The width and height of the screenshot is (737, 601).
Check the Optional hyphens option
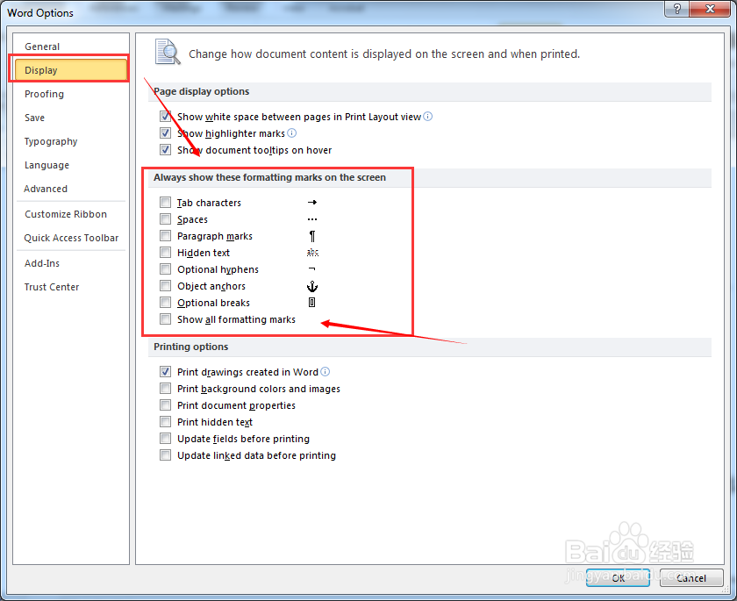point(165,269)
